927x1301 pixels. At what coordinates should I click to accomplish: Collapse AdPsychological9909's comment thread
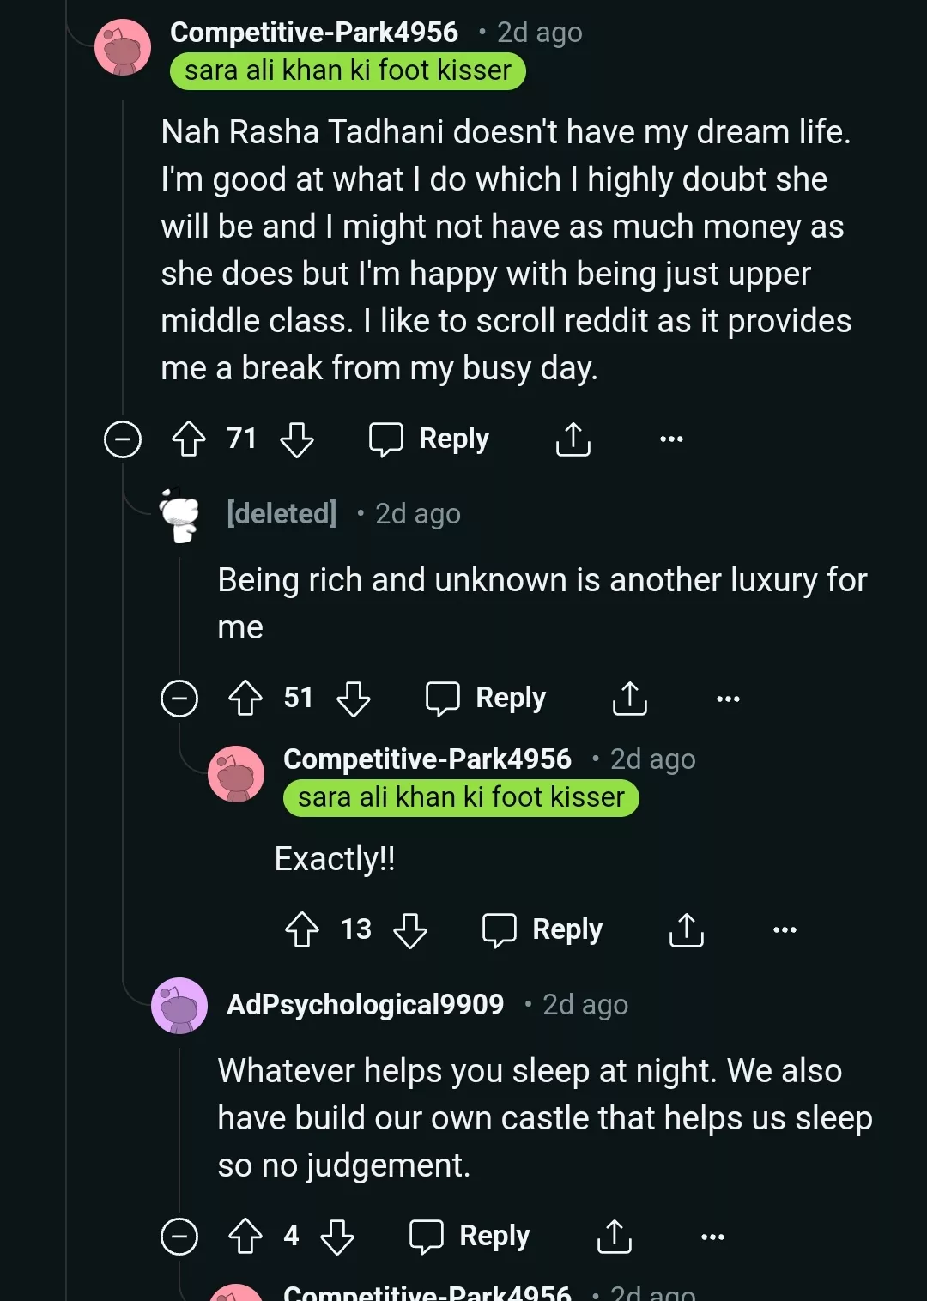179,1237
